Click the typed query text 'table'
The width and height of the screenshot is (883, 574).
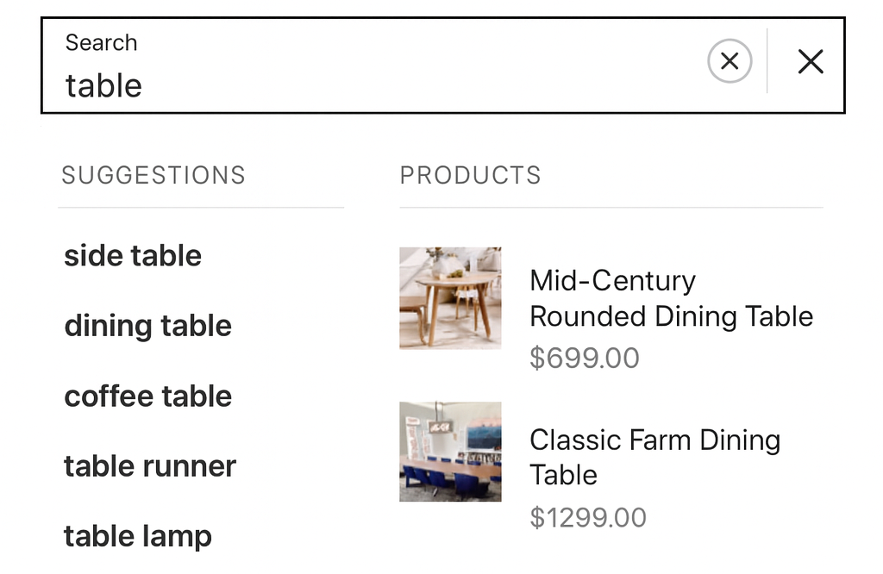click(x=103, y=85)
